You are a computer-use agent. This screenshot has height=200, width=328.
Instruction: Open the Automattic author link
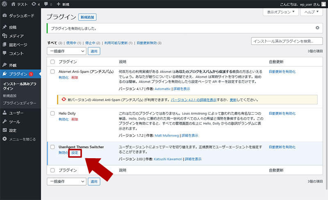coord(162,89)
